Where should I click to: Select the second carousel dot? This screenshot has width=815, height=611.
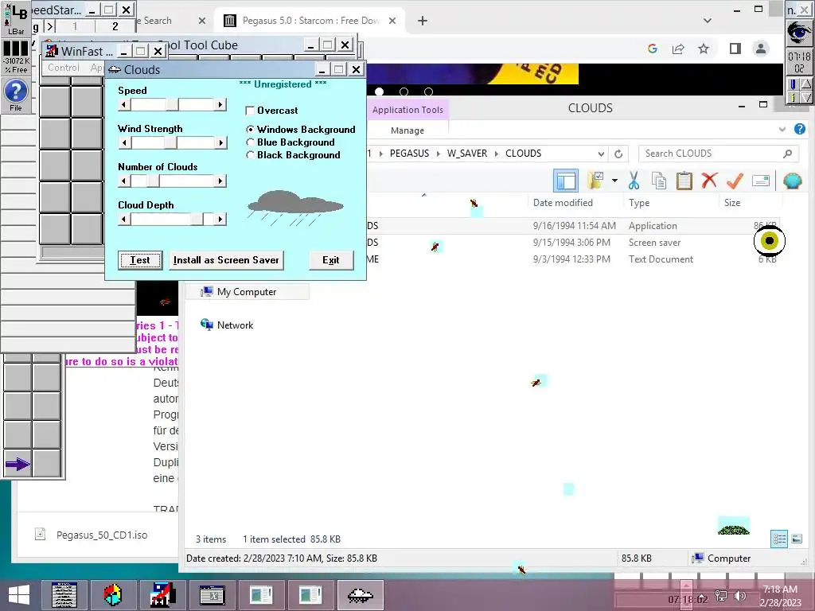pyautogui.click(x=404, y=92)
